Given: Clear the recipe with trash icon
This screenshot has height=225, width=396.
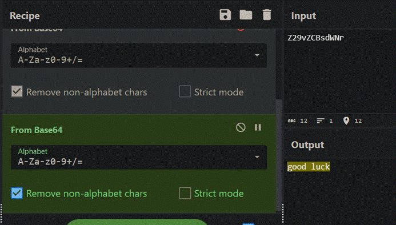Looking at the screenshot, I should click(267, 15).
